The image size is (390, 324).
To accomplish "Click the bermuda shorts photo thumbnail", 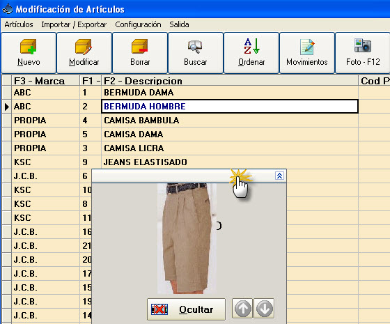I will (x=187, y=238).
